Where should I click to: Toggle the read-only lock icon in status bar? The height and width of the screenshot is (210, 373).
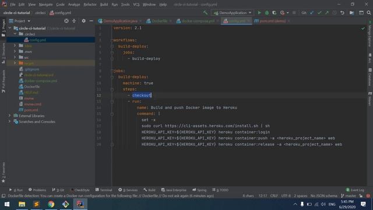(x=361, y=196)
